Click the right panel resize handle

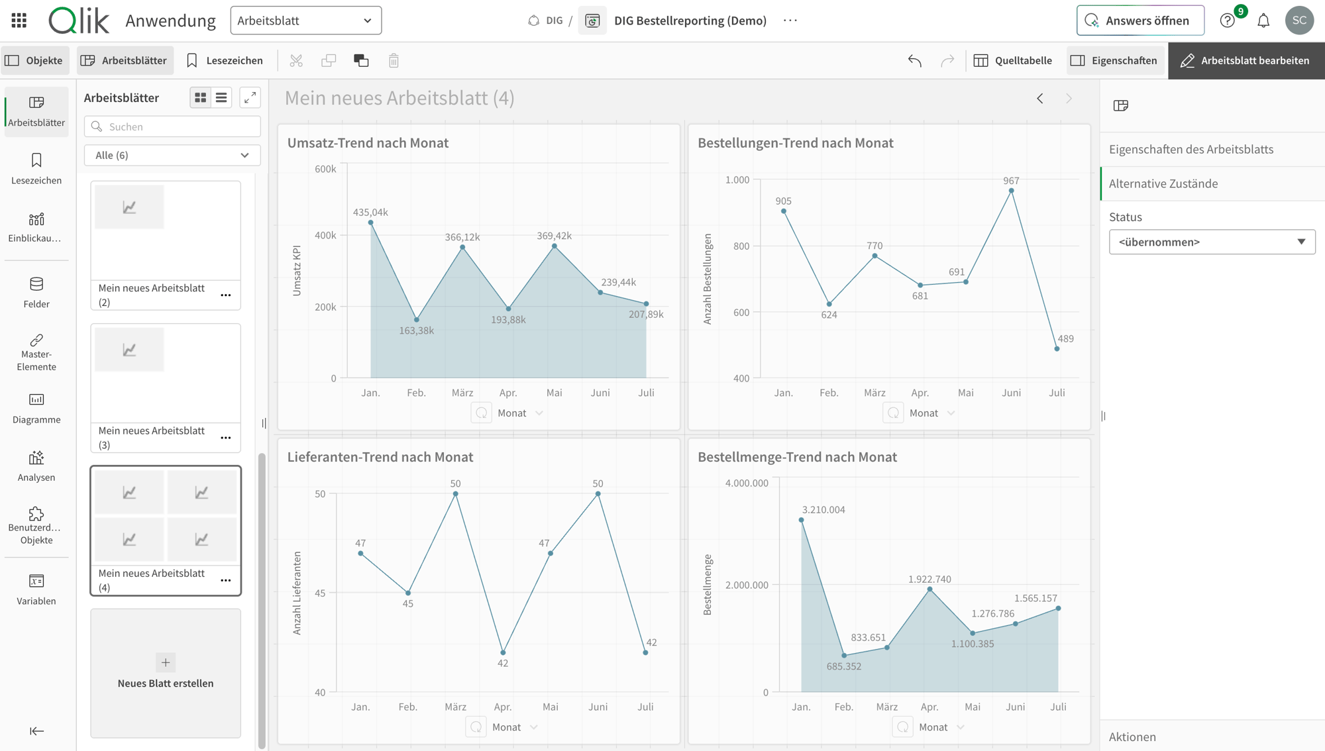click(x=1103, y=416)
